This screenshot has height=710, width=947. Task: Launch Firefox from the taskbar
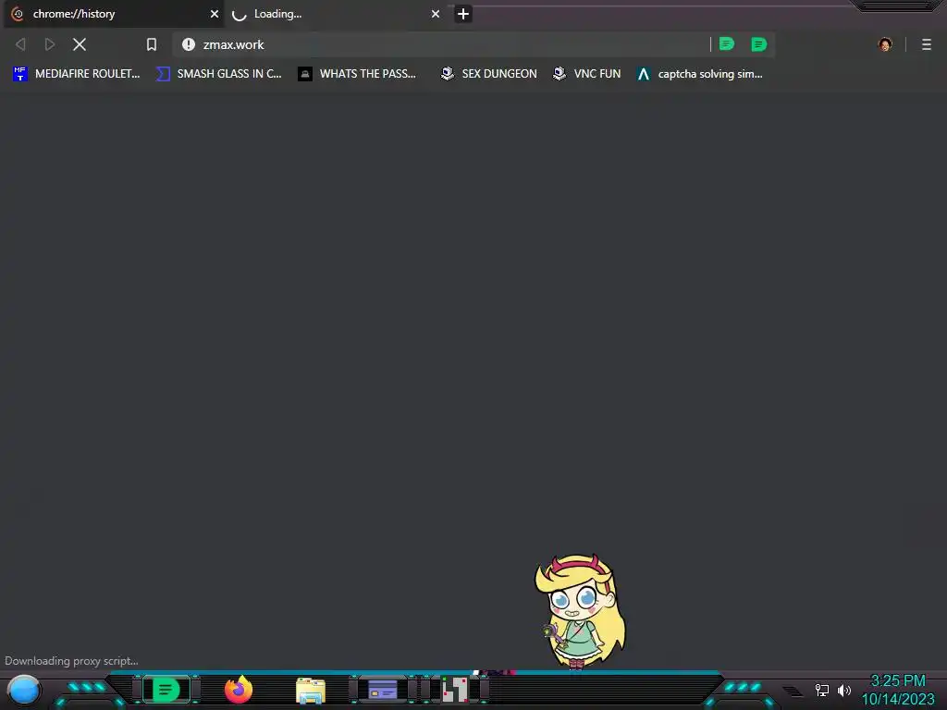(239, 690)
